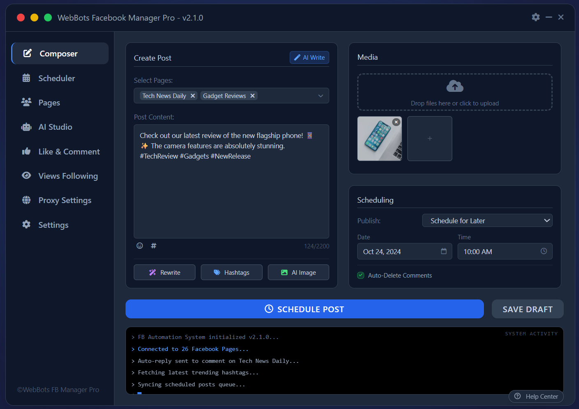
Task: Remove Tech News Daily page tag
Action: click(193, 96)
